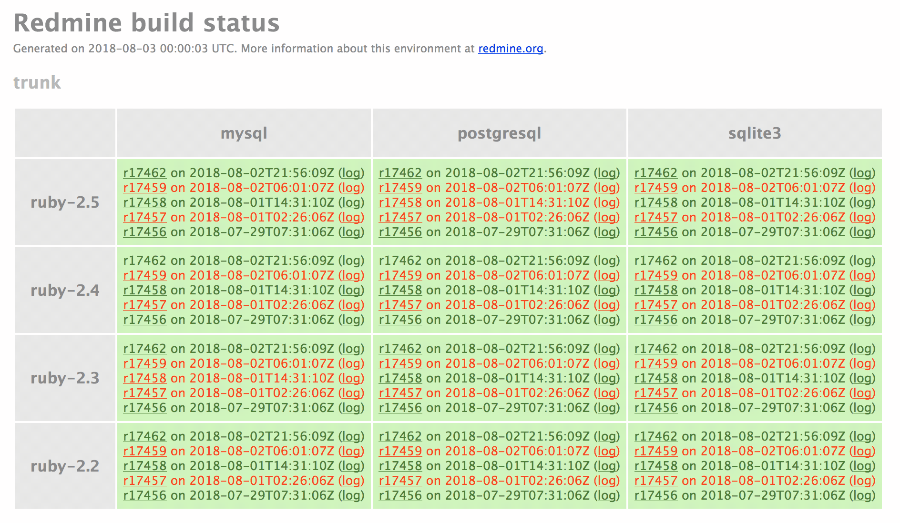Open r17458 link in ruby-2.4 mysql cell
The height and width of the screenshot is (523, 900).
pos(145,290)
